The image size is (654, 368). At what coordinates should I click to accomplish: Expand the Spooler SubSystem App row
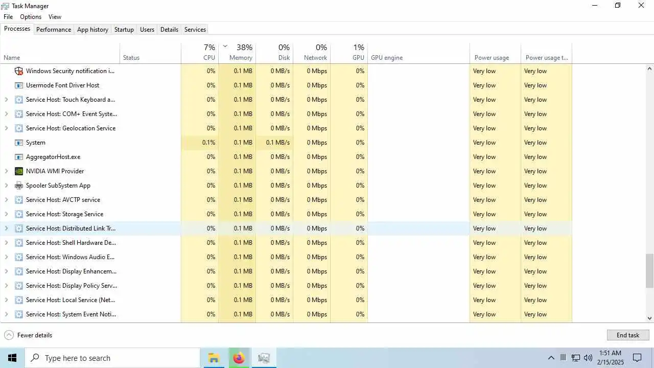click(x=6, y=186)
